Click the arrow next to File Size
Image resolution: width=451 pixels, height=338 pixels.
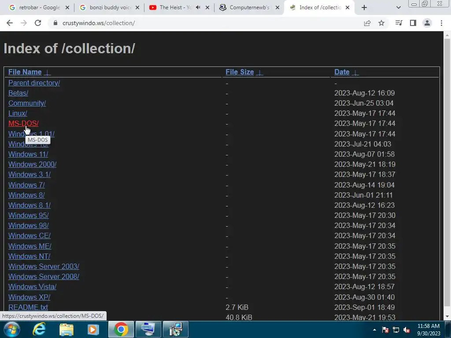coord(259,73)
